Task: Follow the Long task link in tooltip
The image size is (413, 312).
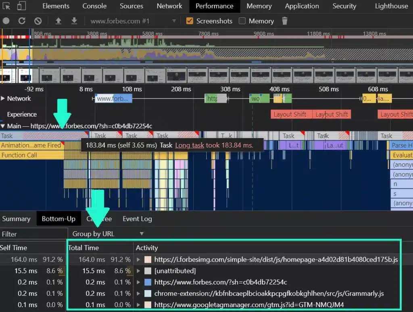Action: (190, 145)
